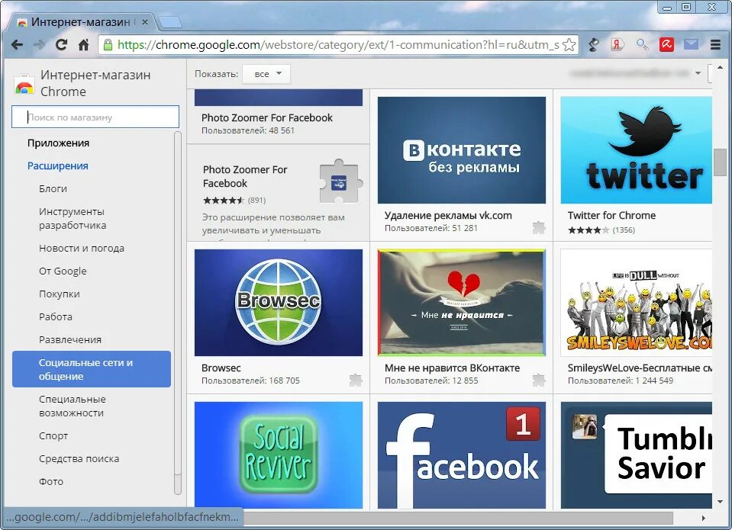Open the mail envelope extension icon

691,44
